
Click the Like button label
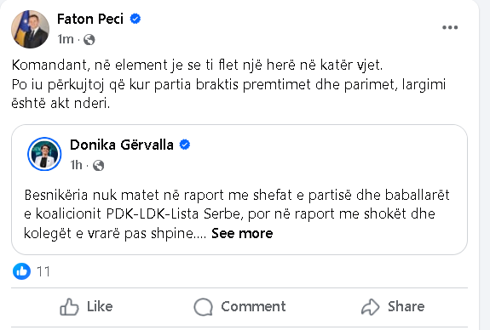100,306
